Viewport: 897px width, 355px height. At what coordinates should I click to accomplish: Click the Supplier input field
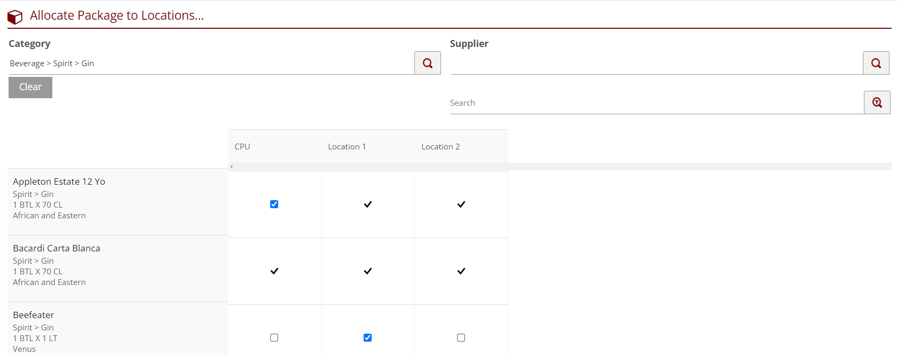[656, 64]
